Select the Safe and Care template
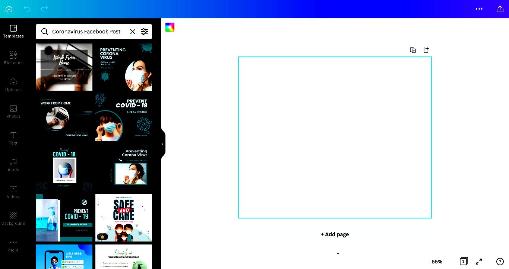The height and width of the screenshot is (269, 509). point(124,218)
